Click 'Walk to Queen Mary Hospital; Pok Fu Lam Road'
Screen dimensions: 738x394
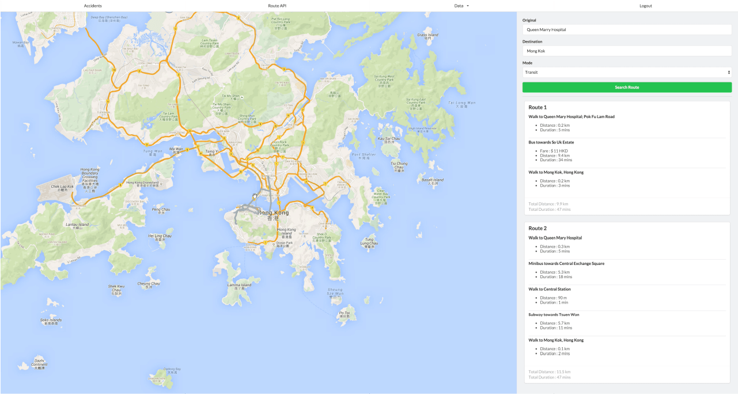[x=572, y=116]
